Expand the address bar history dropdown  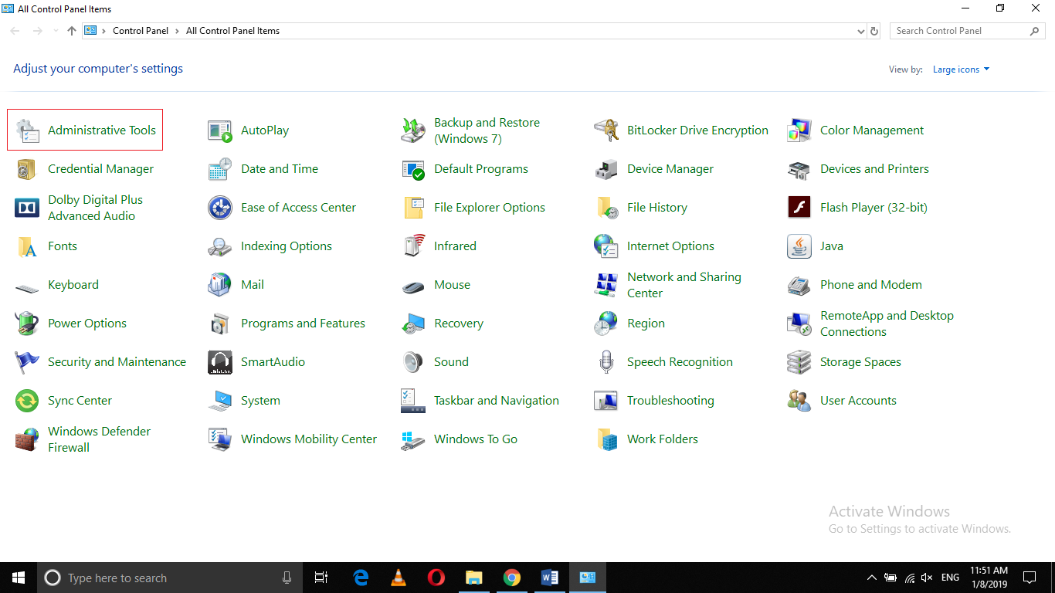860,31
